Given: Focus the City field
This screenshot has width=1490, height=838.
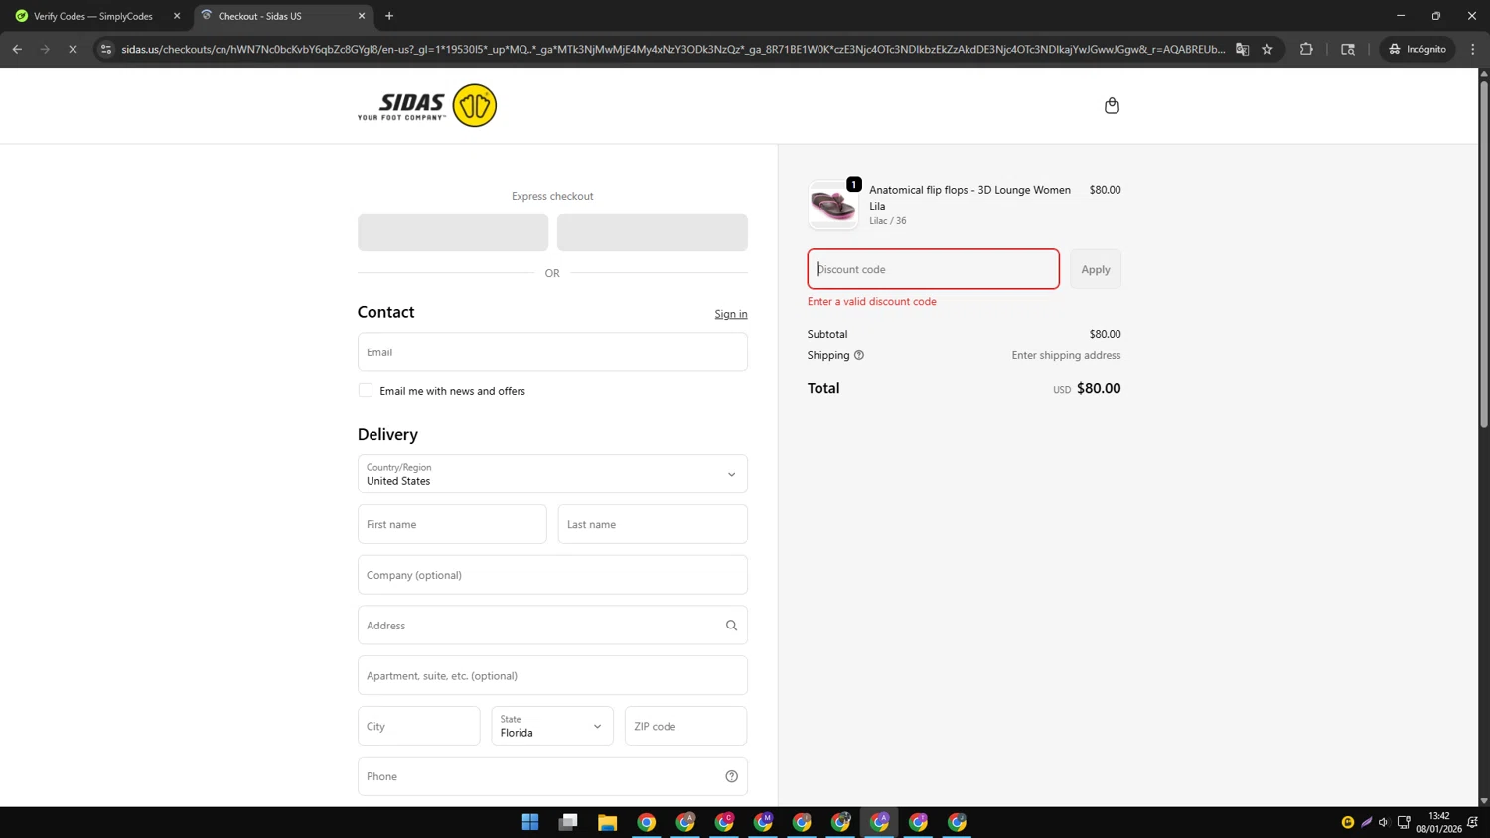Looking at the screenshot, I should tap(419, 726).
